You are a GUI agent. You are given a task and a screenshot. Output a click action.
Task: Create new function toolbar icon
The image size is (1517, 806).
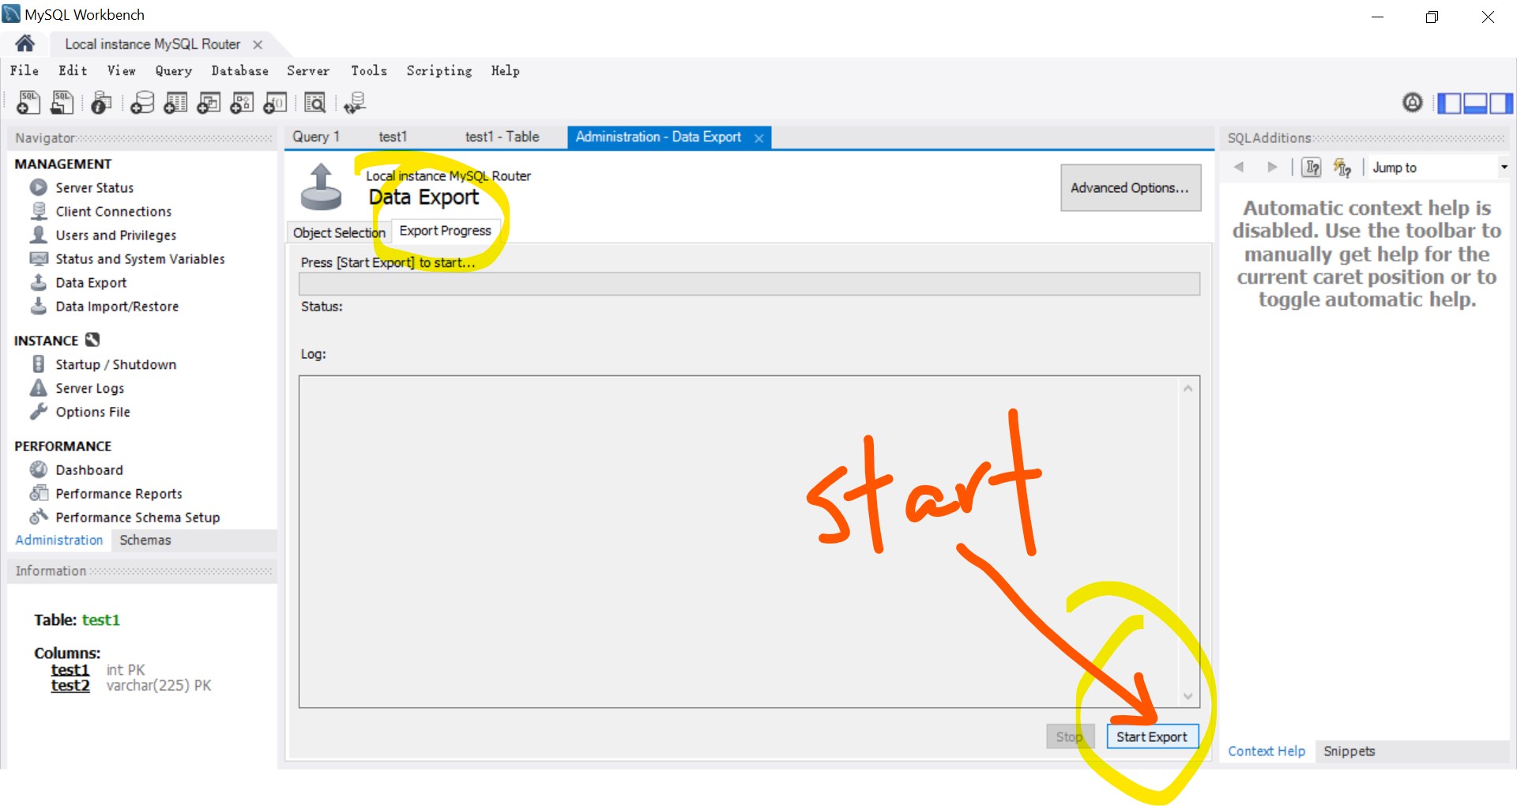click(275, 103)
